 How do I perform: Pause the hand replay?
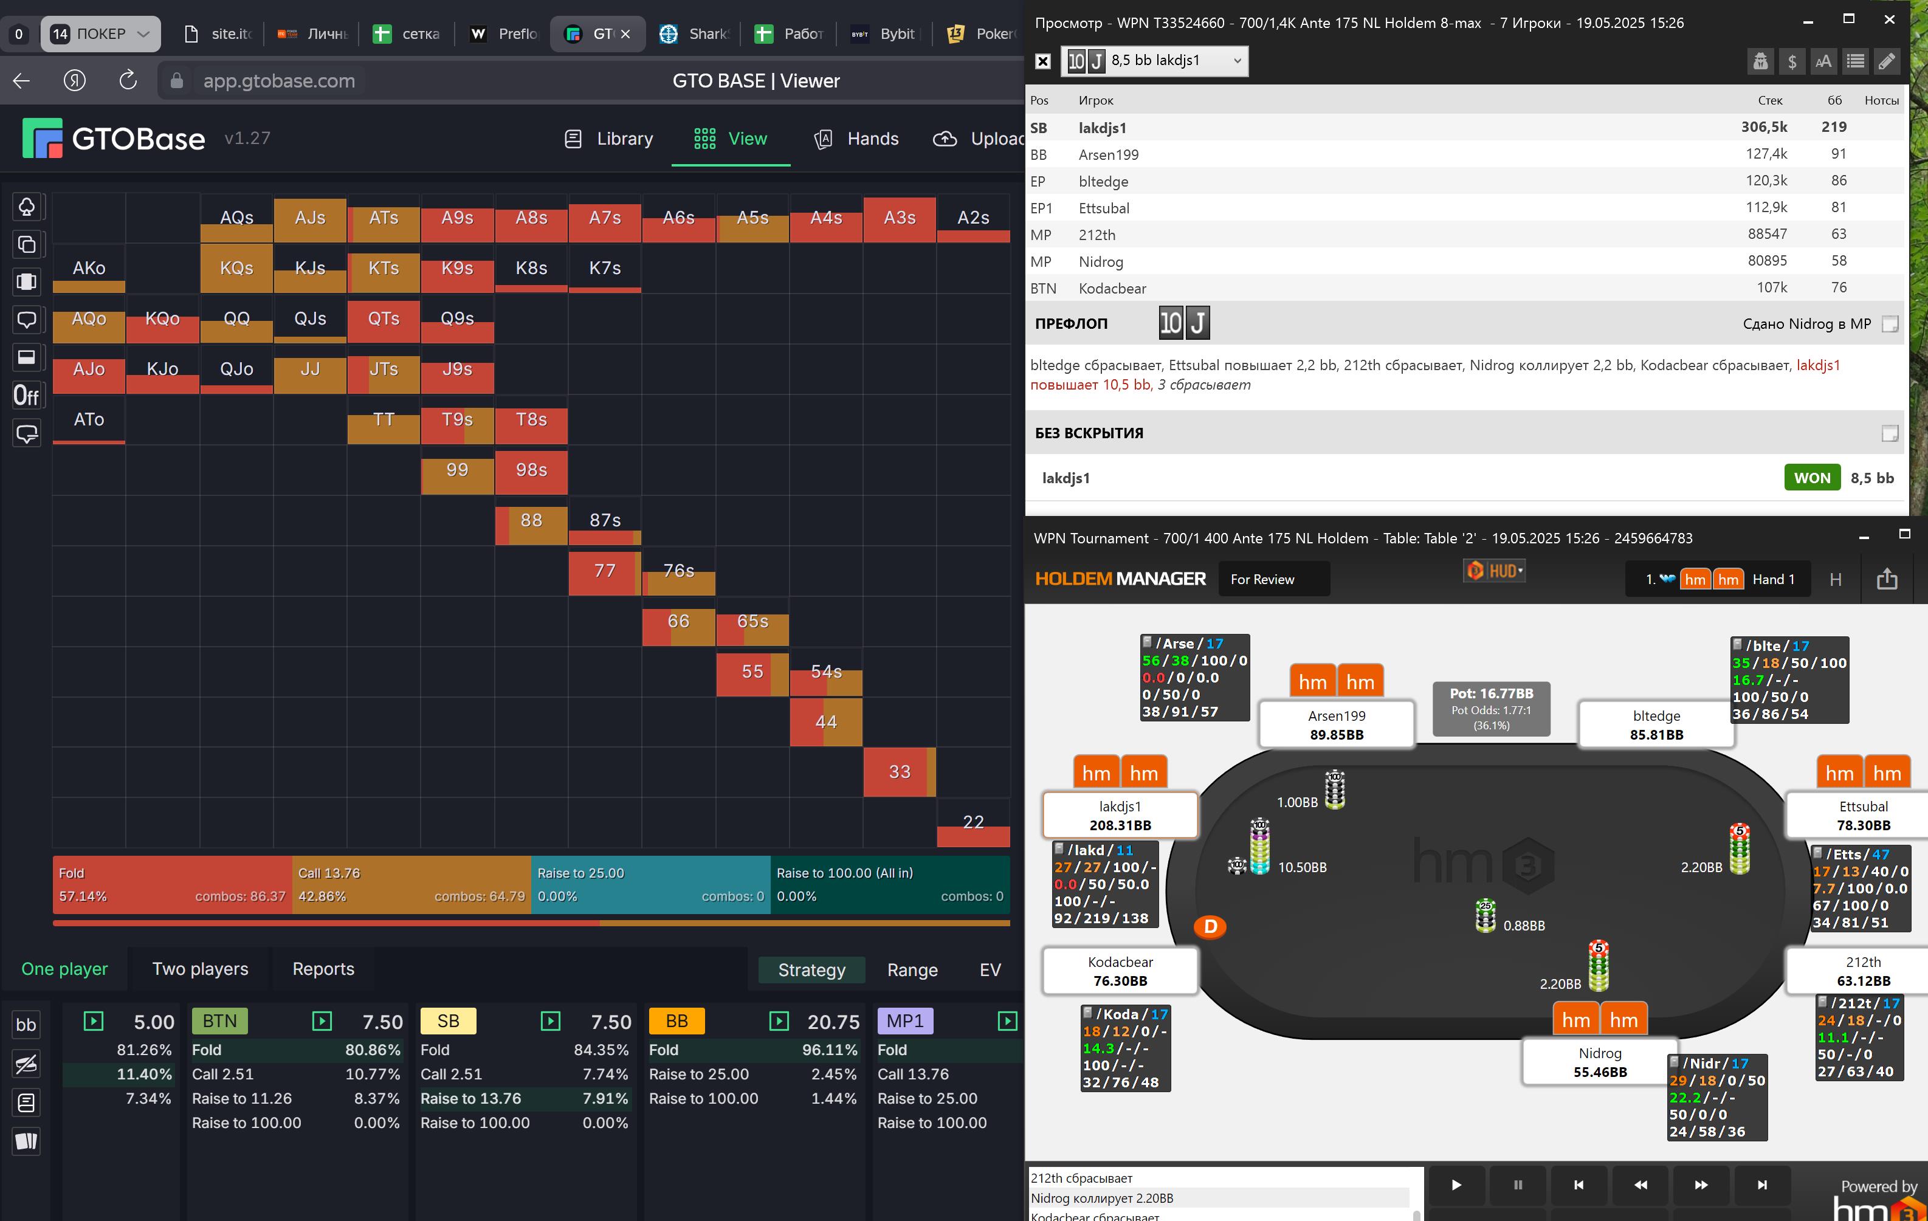point(1518,1185)
